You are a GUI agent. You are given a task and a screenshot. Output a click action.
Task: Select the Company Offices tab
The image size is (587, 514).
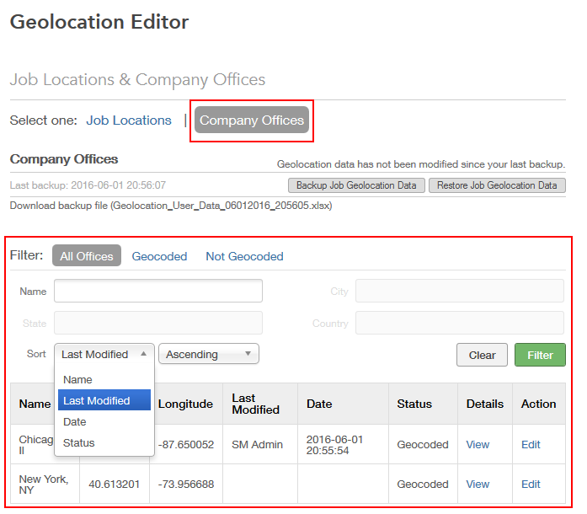click(x=252, y=120)
